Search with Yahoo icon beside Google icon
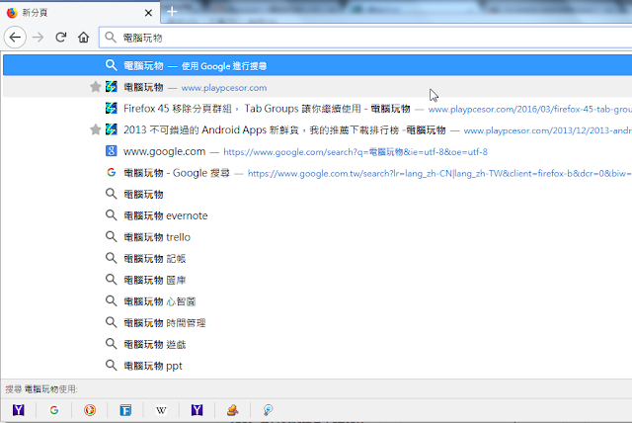 pyautogui.click(x=19, y=410)
